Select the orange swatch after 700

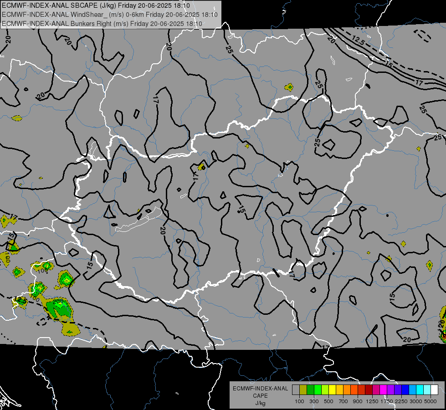pos(347,389)
